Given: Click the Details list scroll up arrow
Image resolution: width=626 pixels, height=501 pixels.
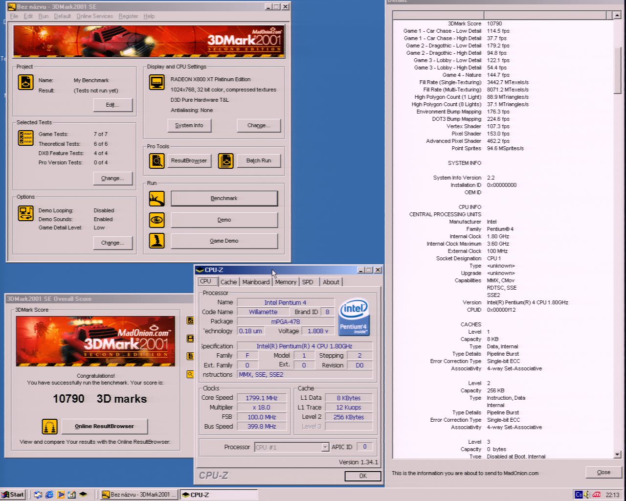Looking at the screenshot, I should pos(617,16).
